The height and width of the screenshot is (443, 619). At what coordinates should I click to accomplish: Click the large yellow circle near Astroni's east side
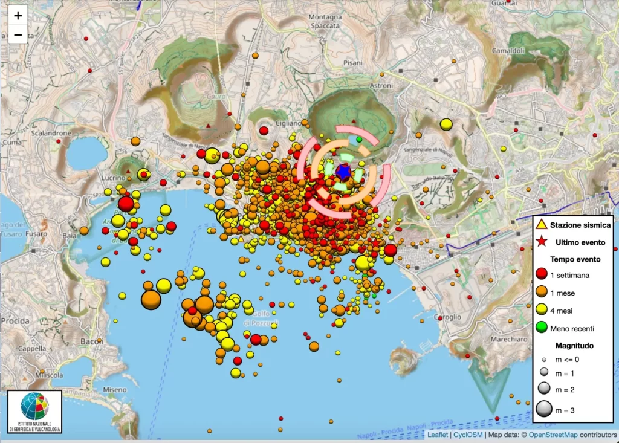446,124
